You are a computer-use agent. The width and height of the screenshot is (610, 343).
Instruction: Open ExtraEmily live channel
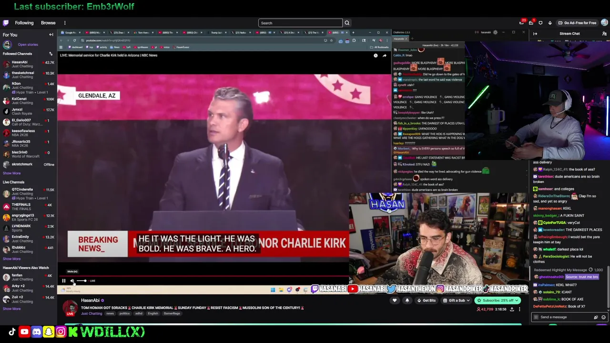click(29, 239)
